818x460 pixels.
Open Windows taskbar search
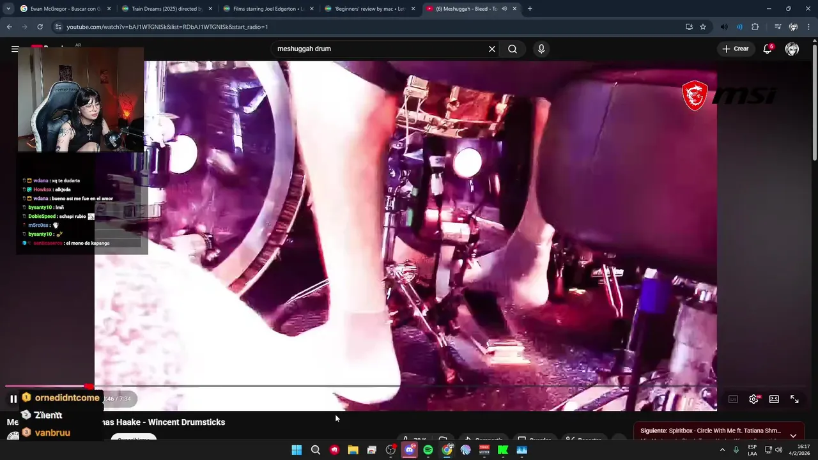(315, 450)
